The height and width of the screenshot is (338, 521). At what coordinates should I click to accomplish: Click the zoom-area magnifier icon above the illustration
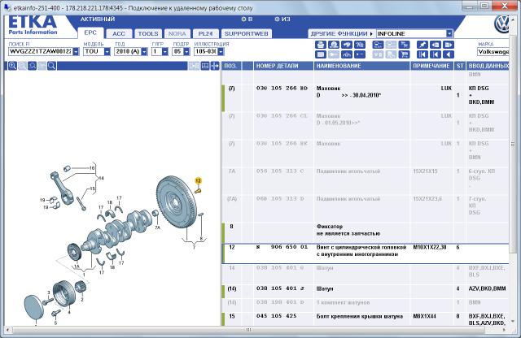click(32, 66)
